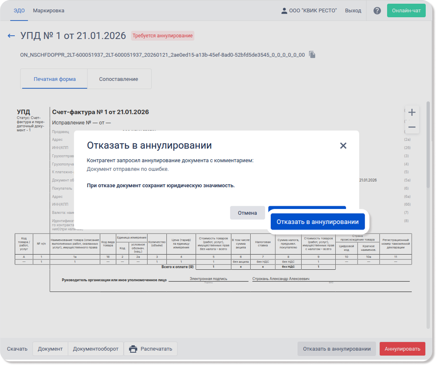Switch to the ЭДО tab

click(x=19, y=11)
